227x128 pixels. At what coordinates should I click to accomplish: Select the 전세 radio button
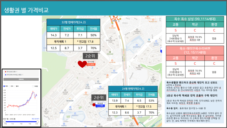(10, 86)
